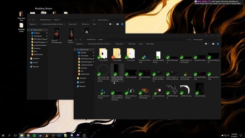Screen dimensions: 245x138
Task: Open the icons_equip folder with red warning badge
Action: (117, 54)
